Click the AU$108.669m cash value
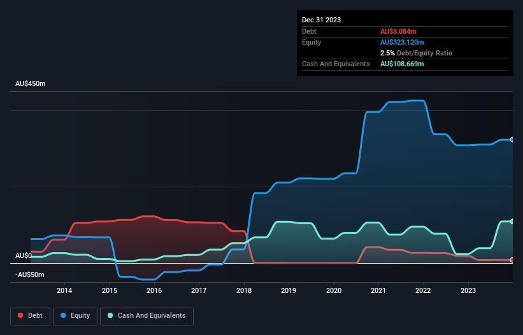Viewport: 523px width, 335px height. [x=402, y=64]
